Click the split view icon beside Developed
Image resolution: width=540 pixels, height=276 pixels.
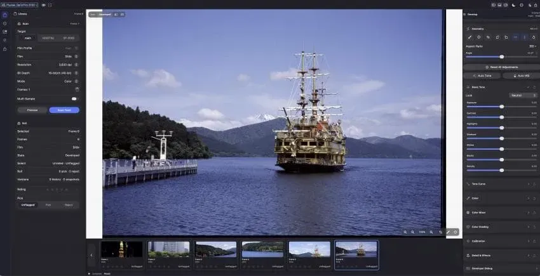tap(116, 15)
